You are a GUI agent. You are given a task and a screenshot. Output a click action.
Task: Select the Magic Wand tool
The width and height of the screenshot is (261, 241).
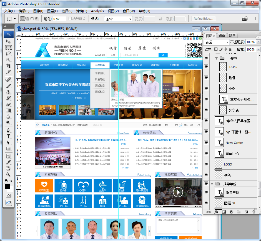coord(8,60)
